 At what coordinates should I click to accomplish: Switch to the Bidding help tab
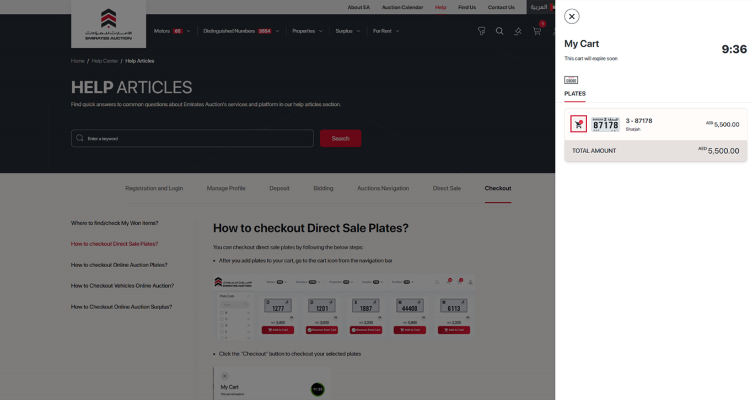tap(323, 188)
